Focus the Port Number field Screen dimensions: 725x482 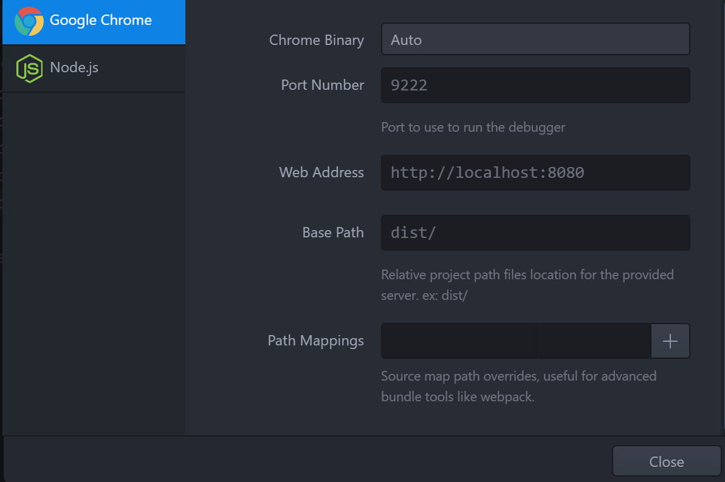tap(535, 85)
